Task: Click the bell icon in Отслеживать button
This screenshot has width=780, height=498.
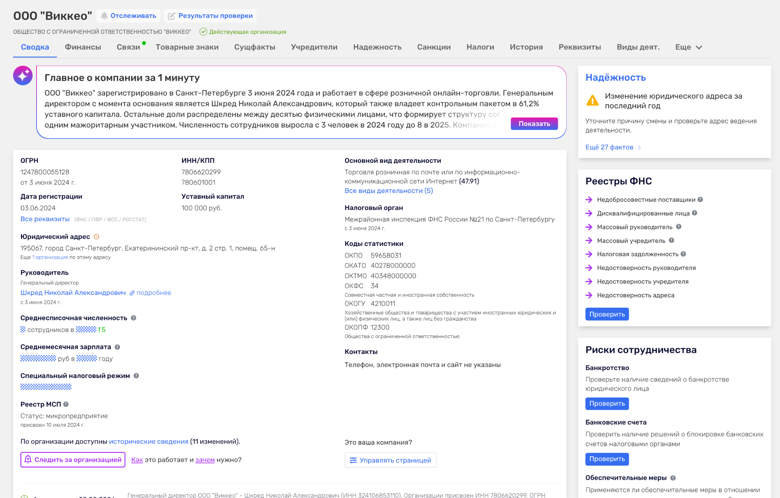Action: [x=104, y=16]
